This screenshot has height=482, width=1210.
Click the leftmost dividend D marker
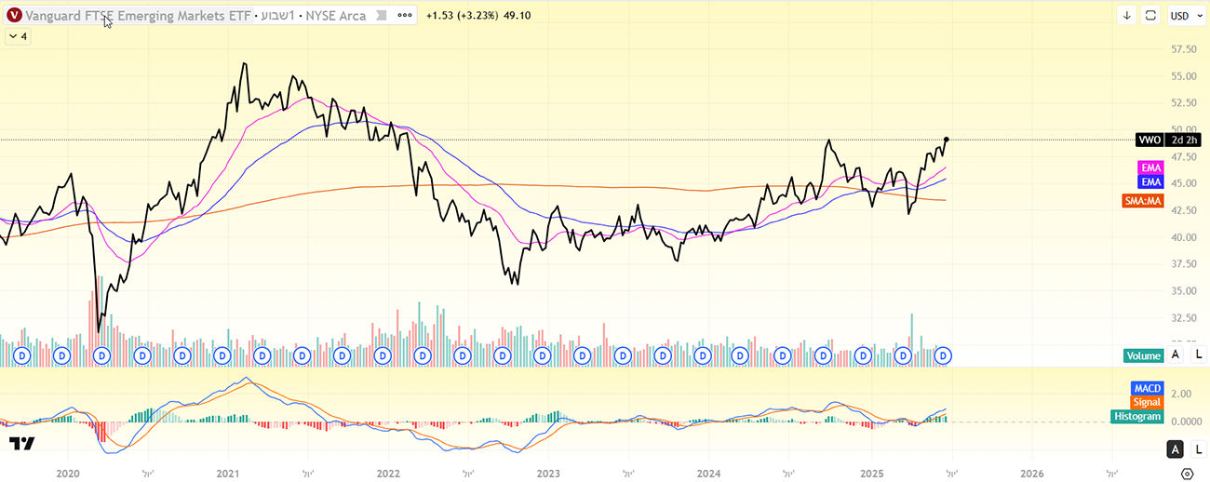click(x=21, y=355)
